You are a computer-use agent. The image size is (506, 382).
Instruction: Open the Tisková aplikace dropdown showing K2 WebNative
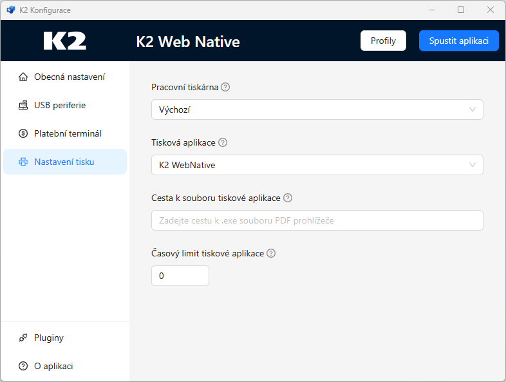[x=317, y=165]
